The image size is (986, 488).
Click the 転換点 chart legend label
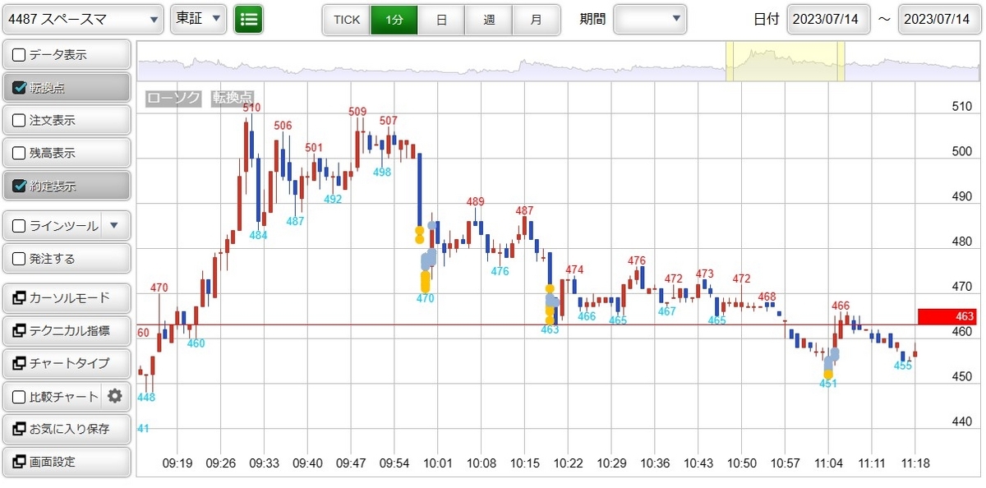[x=232, y=98]
